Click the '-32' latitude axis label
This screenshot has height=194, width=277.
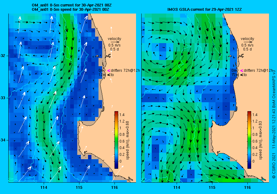click(3, 56)
